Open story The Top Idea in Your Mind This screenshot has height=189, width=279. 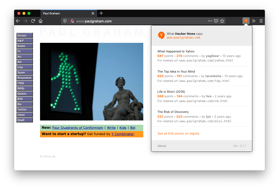(x=176, y=71)
